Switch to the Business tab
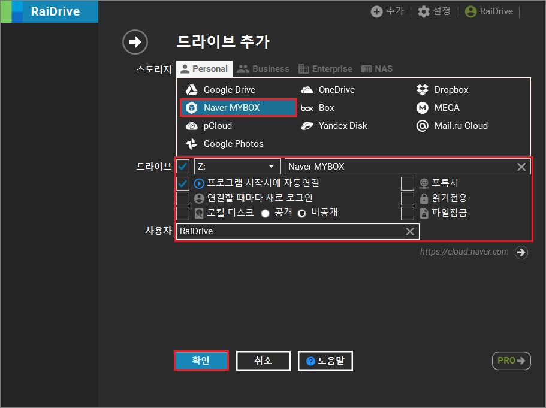Image resolution: width=546 pixels, height=408 pixels. 263,69
